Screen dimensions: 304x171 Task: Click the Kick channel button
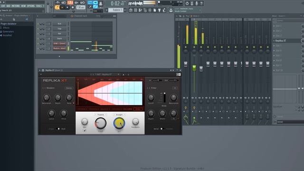[x=59, y=24]
